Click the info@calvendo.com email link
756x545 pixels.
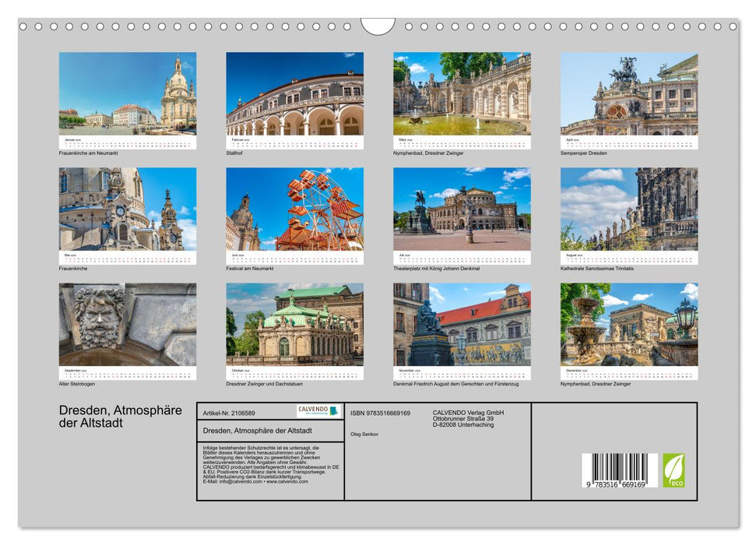(x=240, y=481)
